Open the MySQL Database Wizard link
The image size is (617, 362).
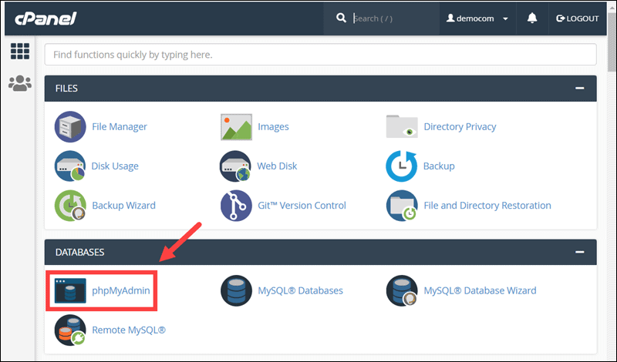(x=480, y=290)
